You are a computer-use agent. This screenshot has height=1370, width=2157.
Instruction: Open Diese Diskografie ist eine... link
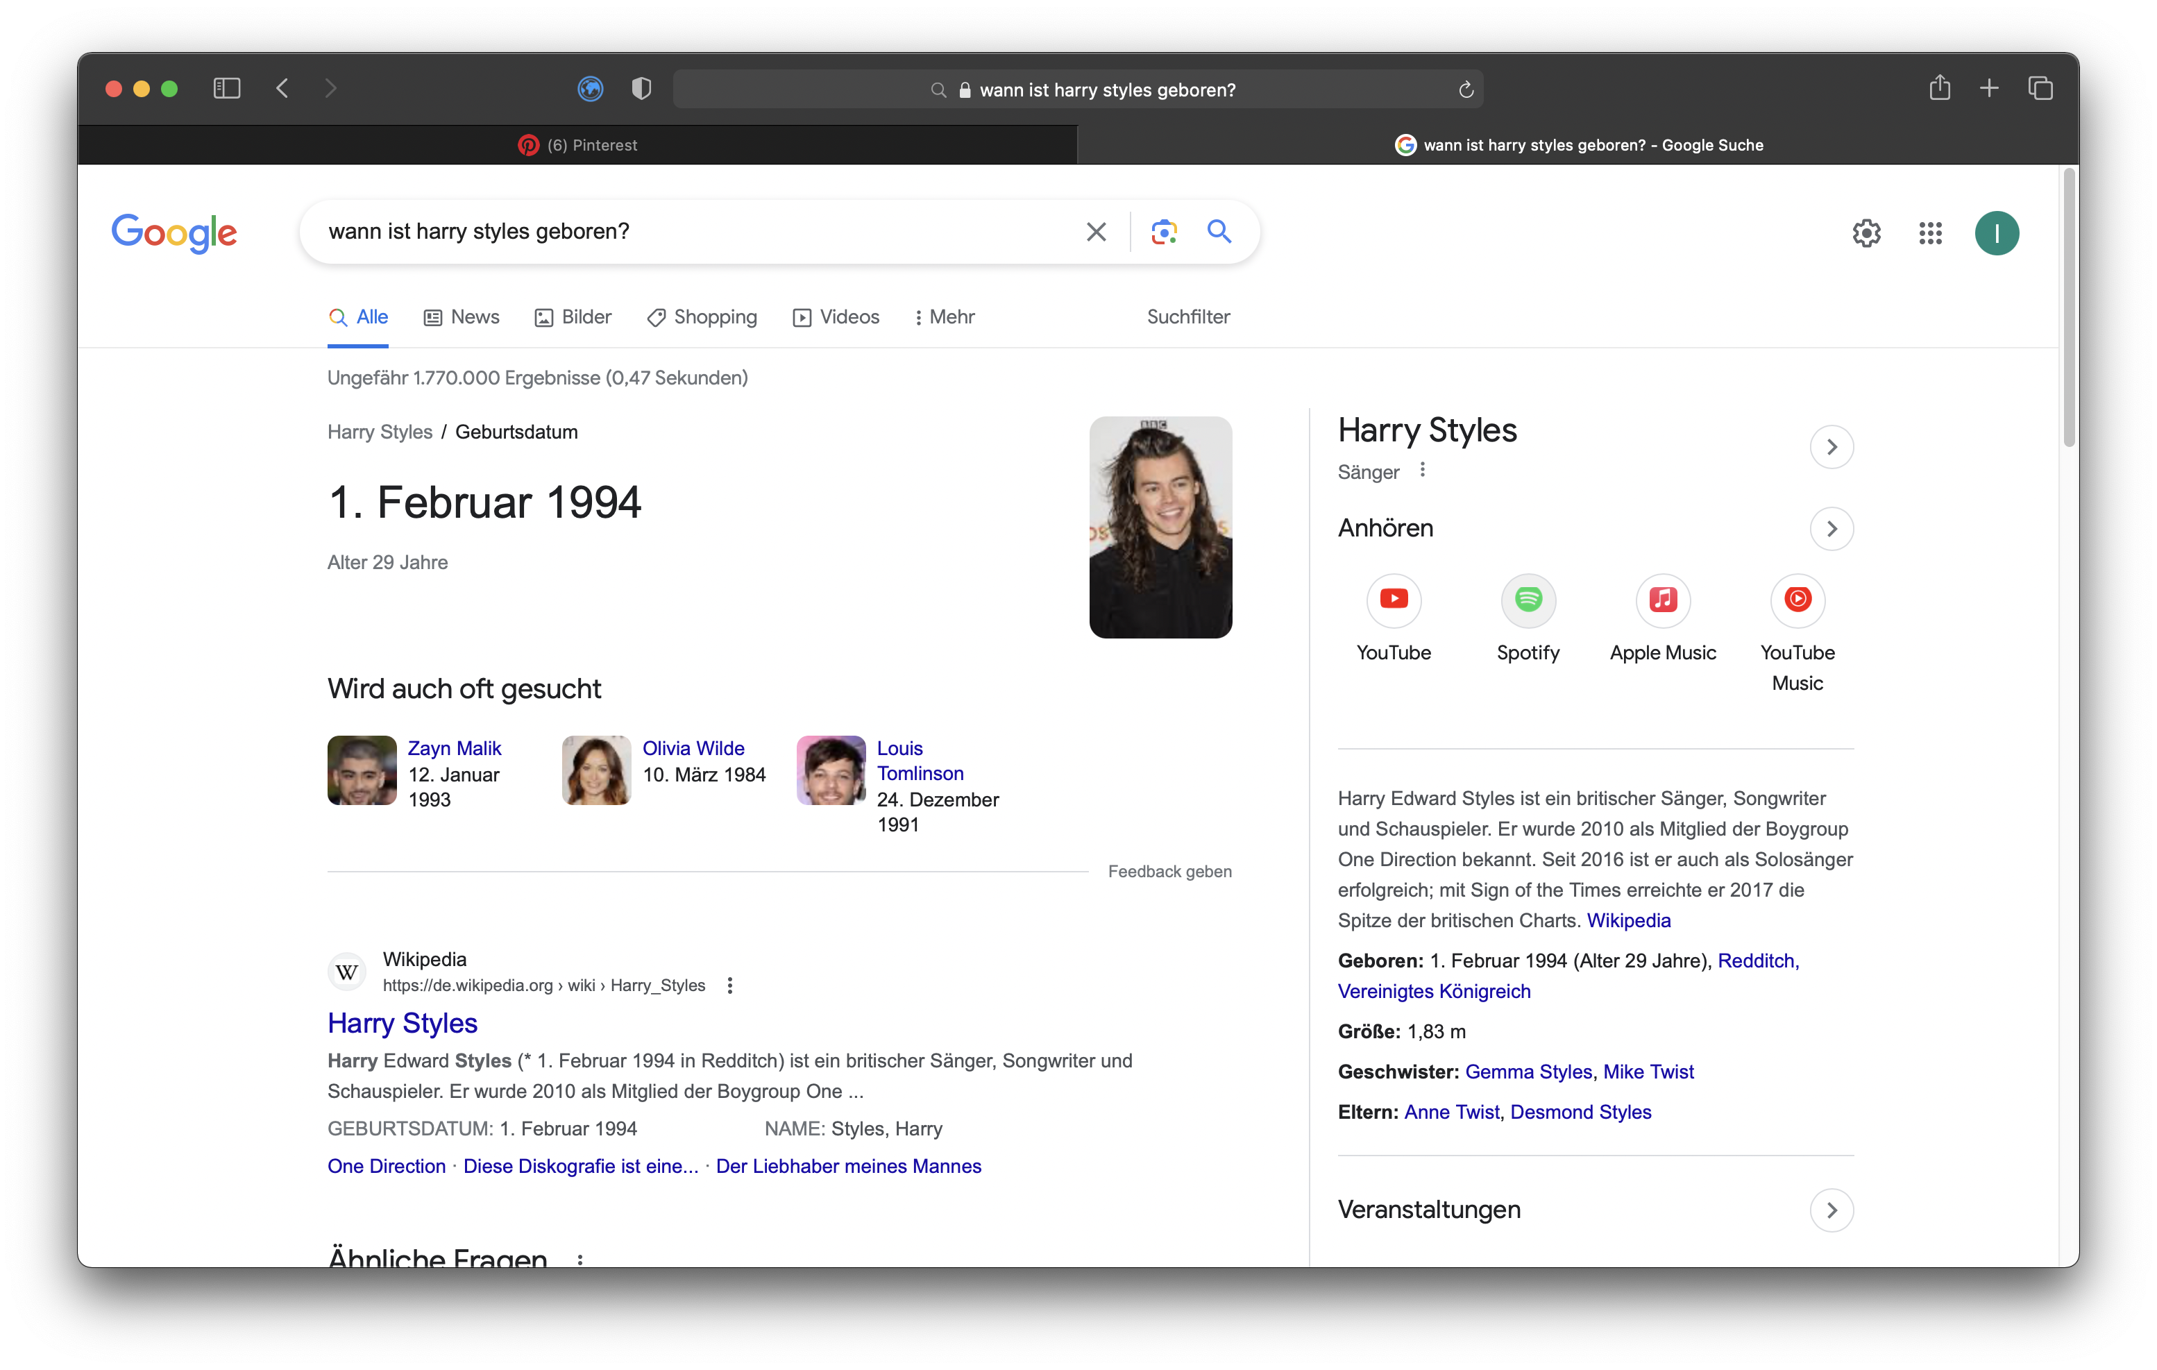pyautogui.click(x=580, y=1167)
